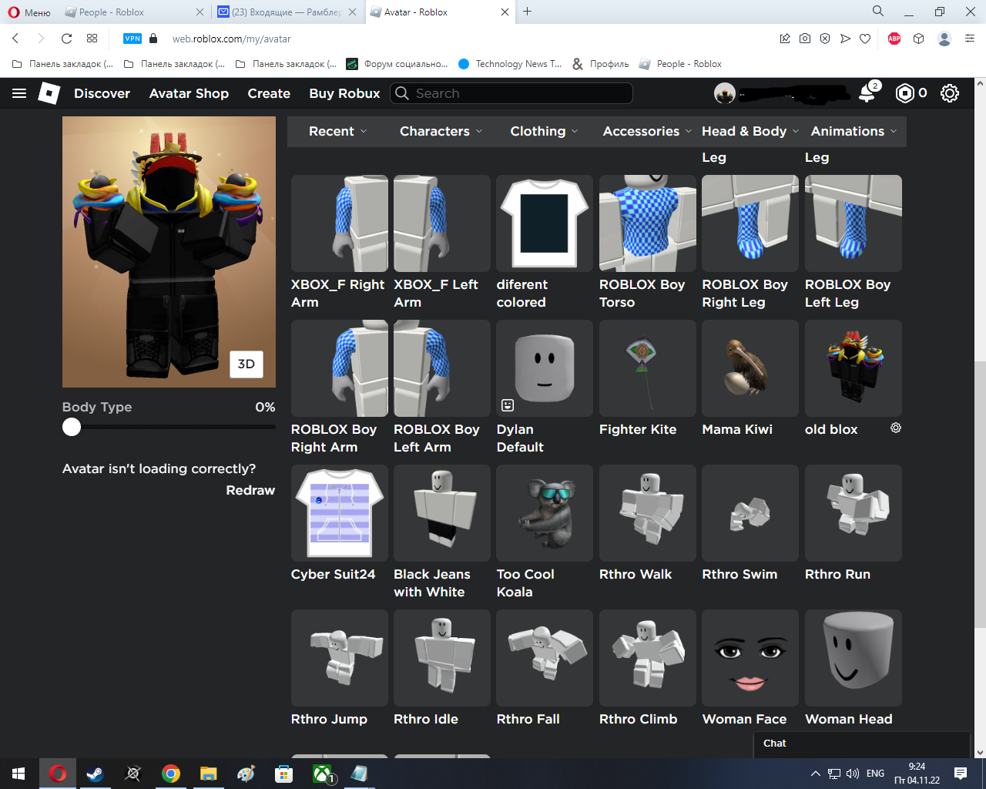Click the browser reload button
The image size is (986, 789).
point(67,39)
